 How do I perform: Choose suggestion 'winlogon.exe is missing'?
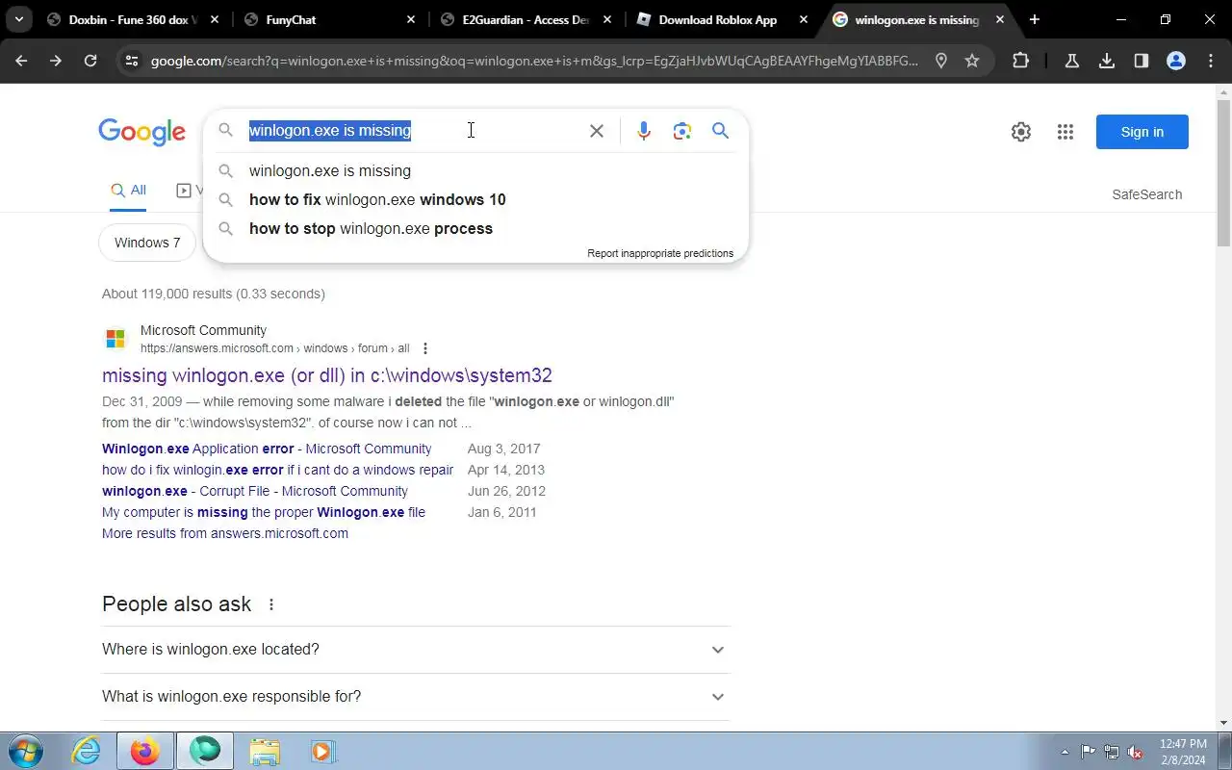tap(475, 170)
